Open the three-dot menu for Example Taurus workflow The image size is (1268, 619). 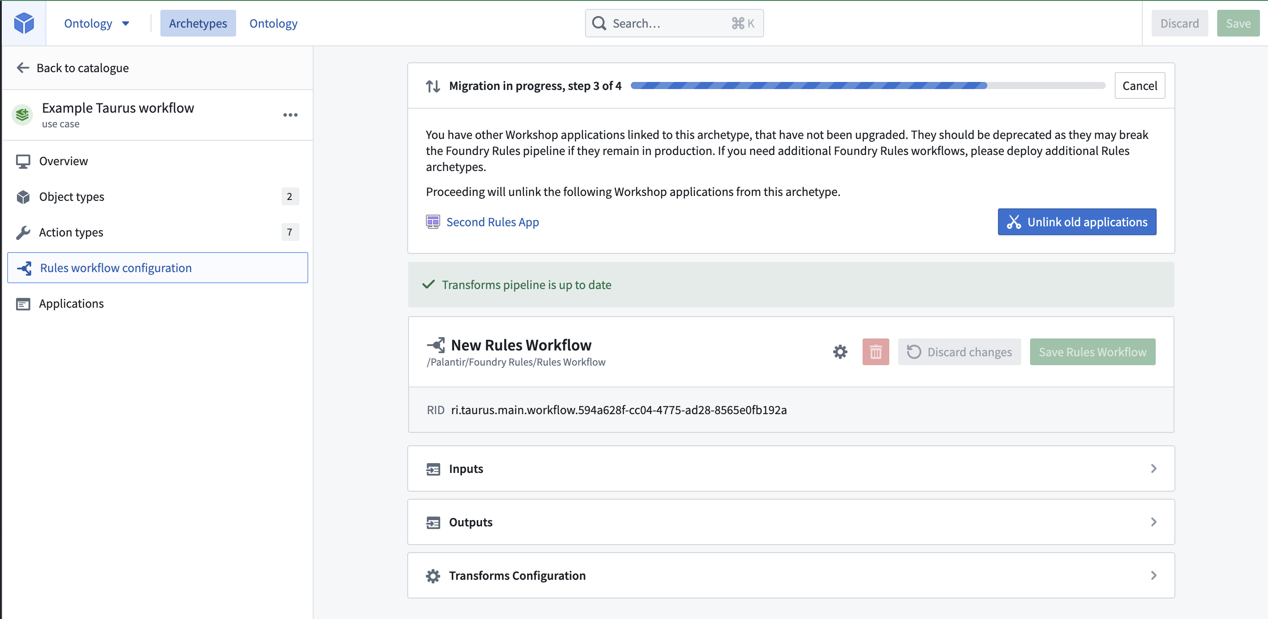[x=290, y=114]
